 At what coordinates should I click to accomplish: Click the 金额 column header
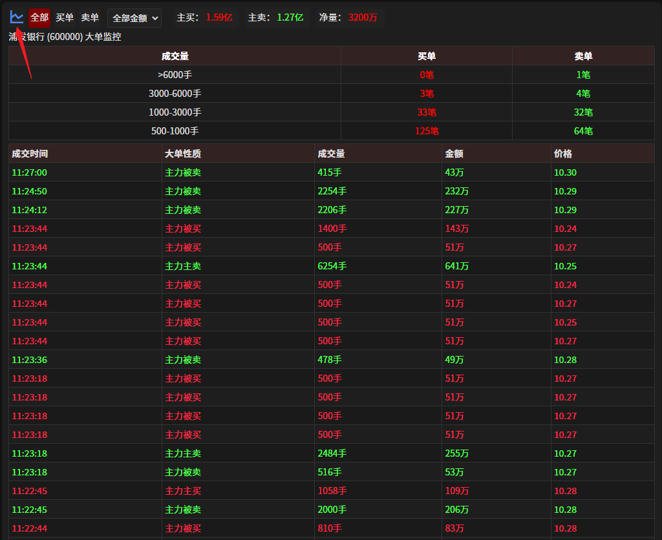point(454,154)
